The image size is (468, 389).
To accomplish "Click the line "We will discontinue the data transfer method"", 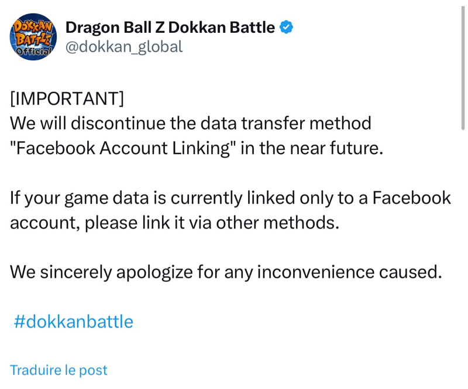I will click(191, 123).
